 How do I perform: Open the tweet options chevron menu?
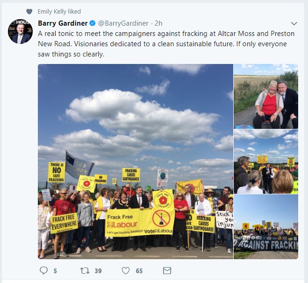[x=294, y=23]
